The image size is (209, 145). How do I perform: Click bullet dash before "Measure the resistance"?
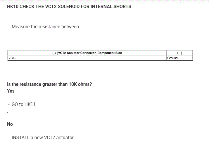point(9,27)
